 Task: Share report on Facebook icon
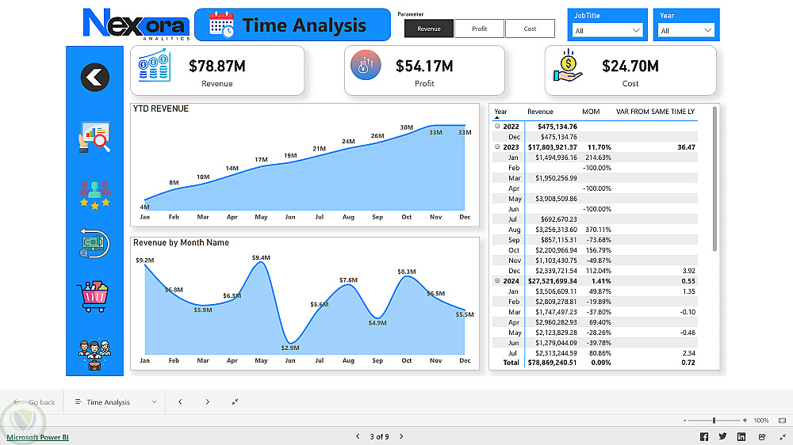704,437
